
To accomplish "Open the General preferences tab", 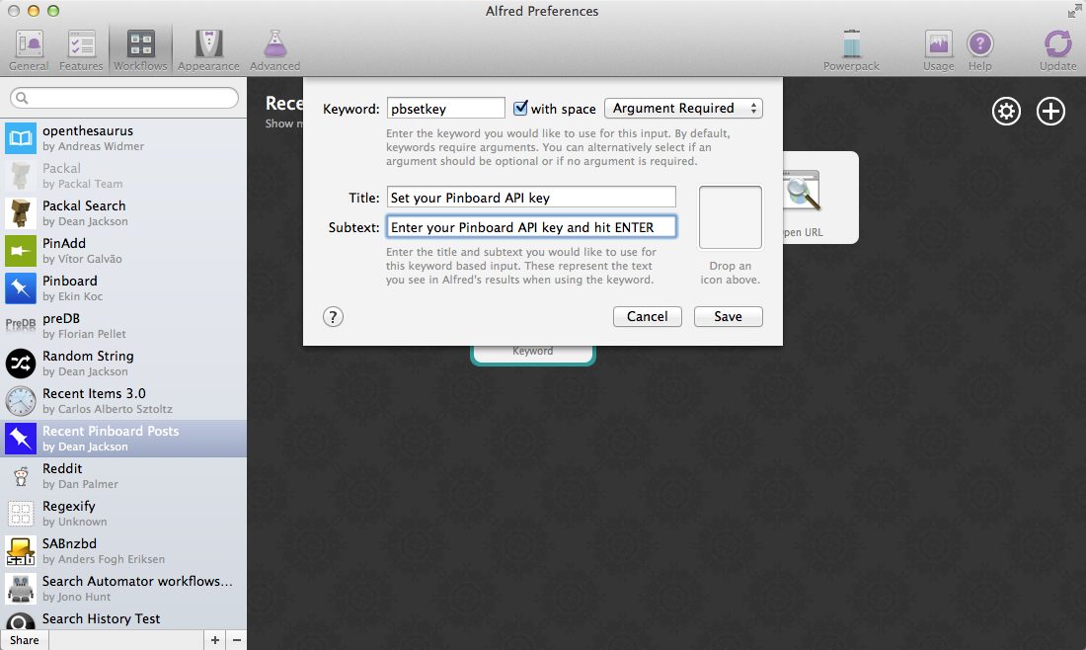I will coord(29,50).
